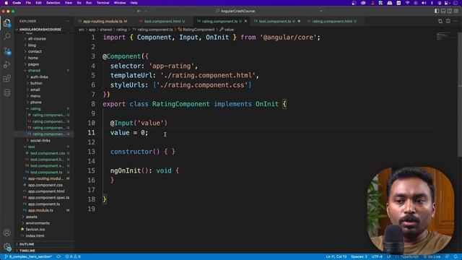Image resolution: width=462 pixels, height=260 pixels.
Task: Open the Extensions view
Action: [x=6, y=79]
